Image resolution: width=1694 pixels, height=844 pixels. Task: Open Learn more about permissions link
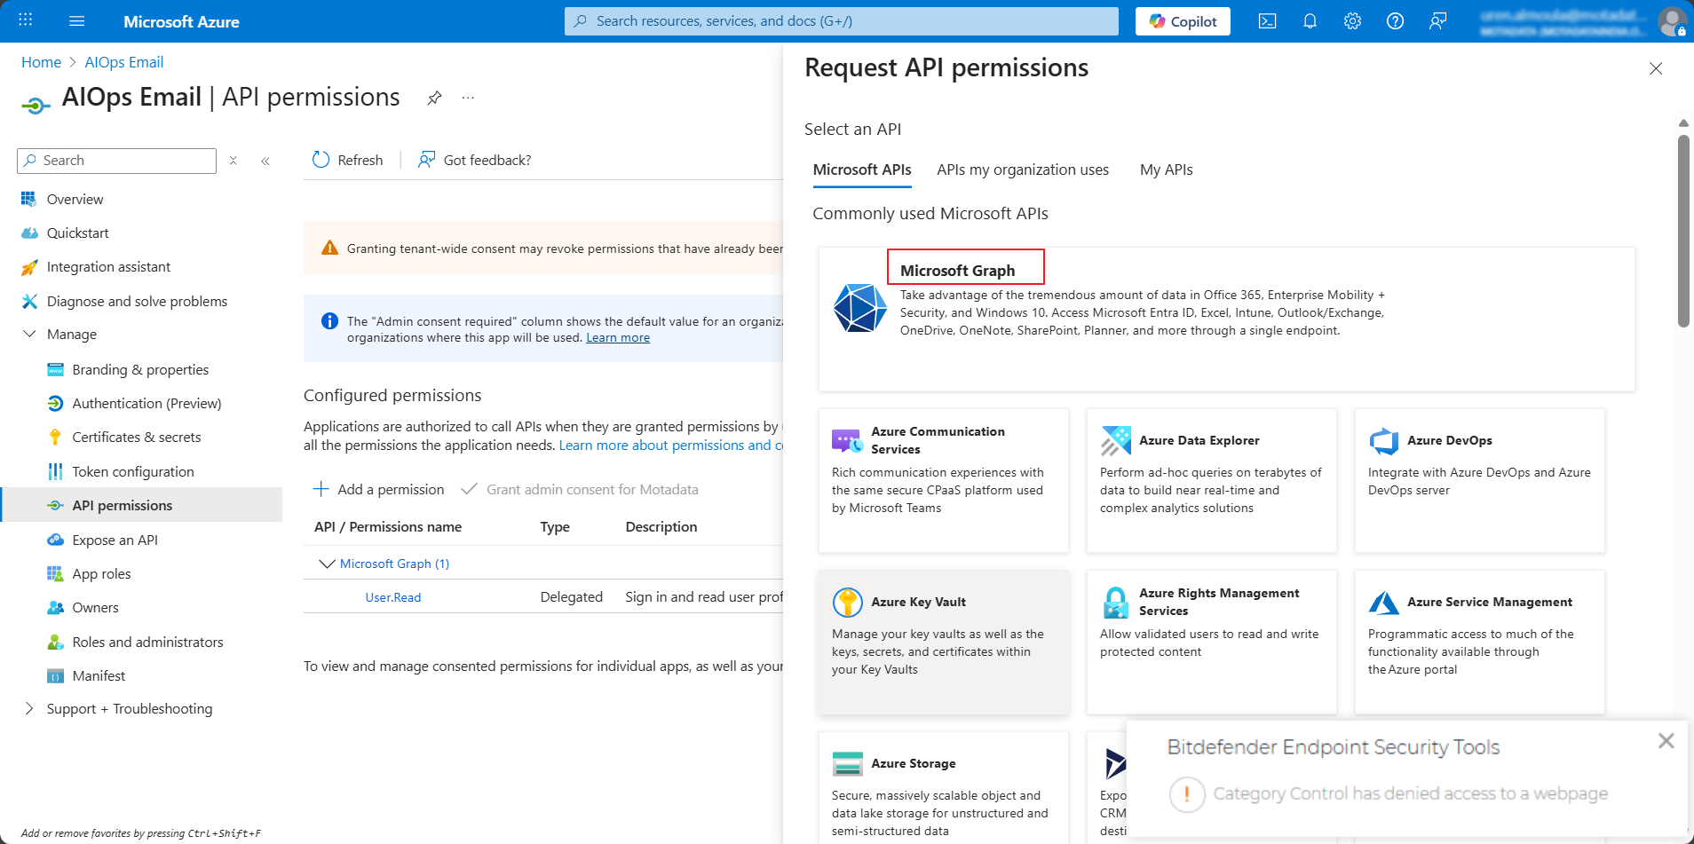point(671,445)
